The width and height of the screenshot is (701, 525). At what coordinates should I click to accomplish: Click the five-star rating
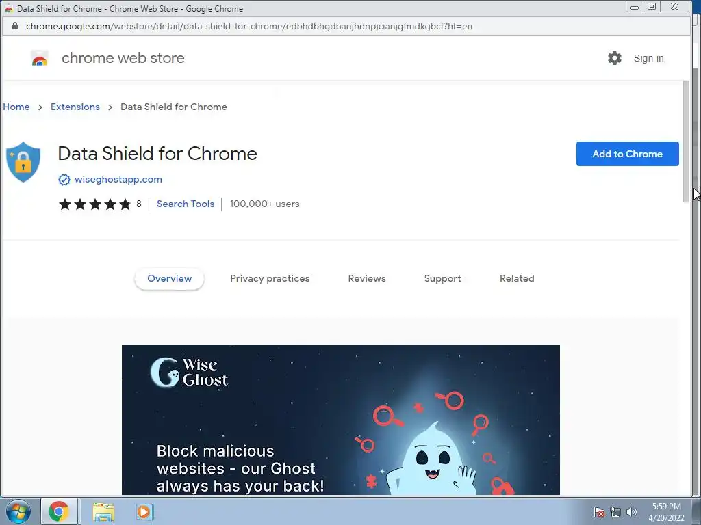coord(94,204)
